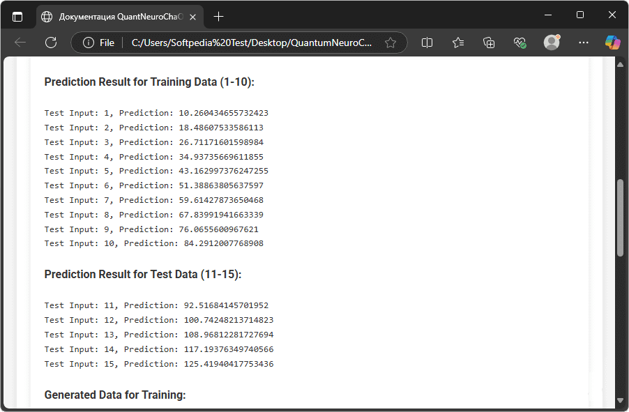Open the Favorites list
Screen dimensions: 629x412
tap(458, 43)
